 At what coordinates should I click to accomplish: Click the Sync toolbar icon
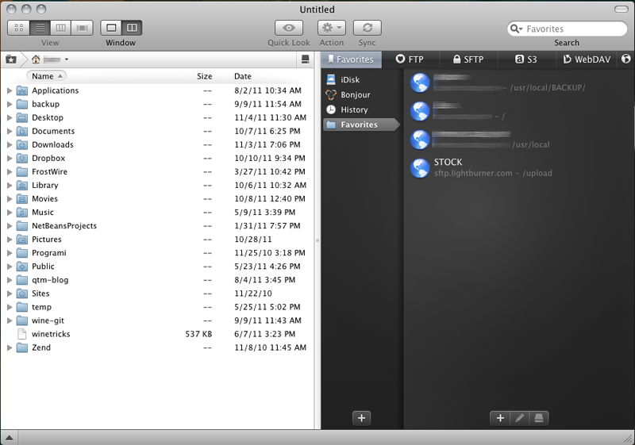367,29
